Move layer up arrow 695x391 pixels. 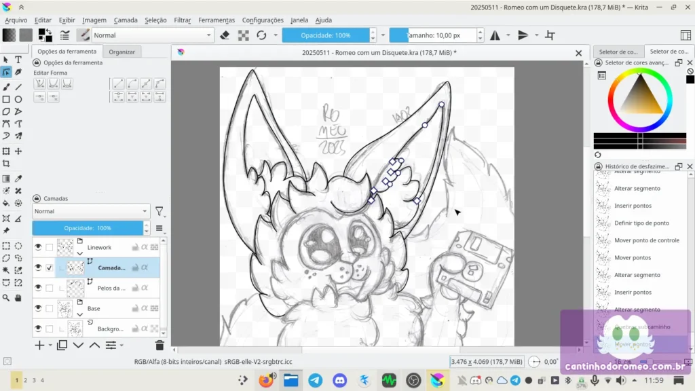94,345
